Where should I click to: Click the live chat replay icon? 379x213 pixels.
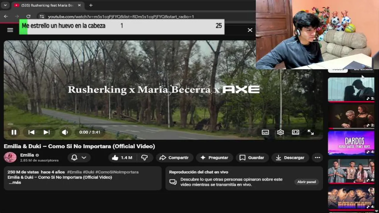[x=173, y=182]
